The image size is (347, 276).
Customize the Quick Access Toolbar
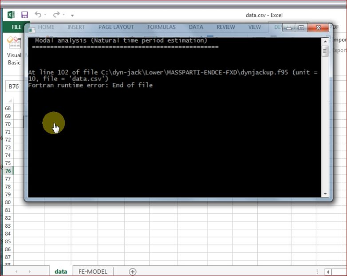click(x=72, y=15)
